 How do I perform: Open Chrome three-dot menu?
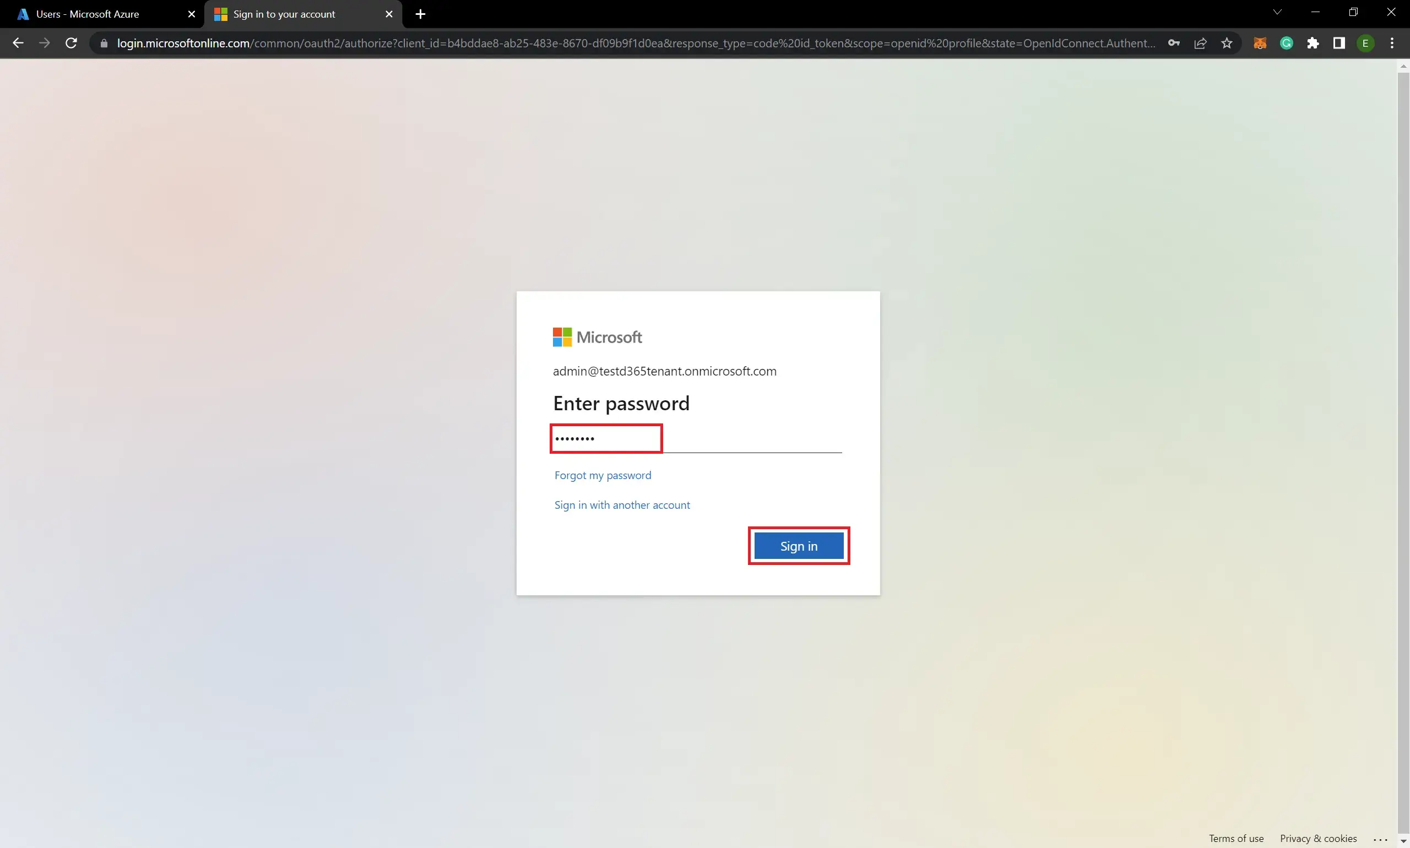tap(1392, 43)
